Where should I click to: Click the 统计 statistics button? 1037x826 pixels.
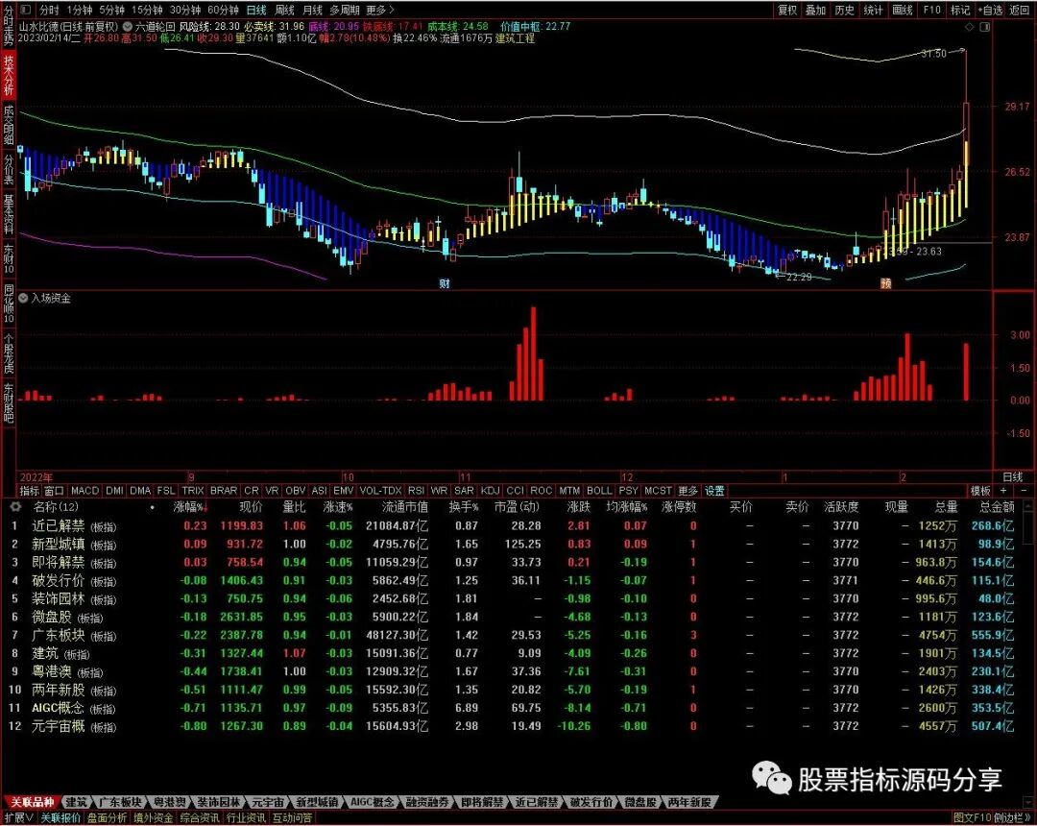tap(873, 10)
